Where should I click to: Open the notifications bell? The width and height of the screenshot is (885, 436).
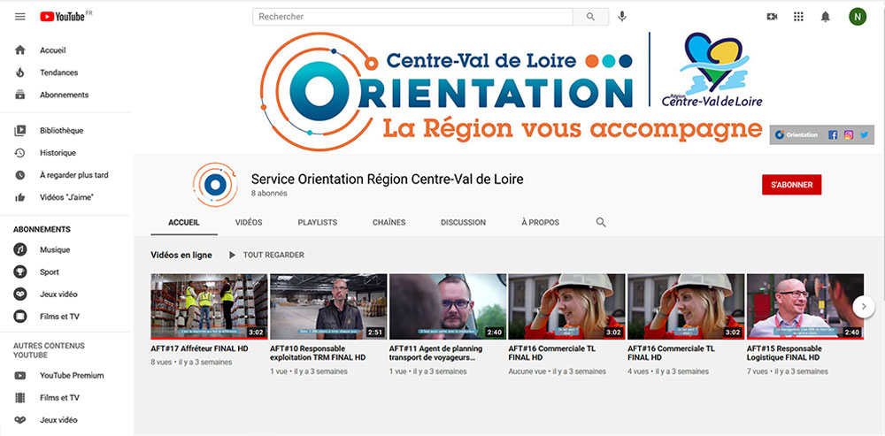pos(825,17)
